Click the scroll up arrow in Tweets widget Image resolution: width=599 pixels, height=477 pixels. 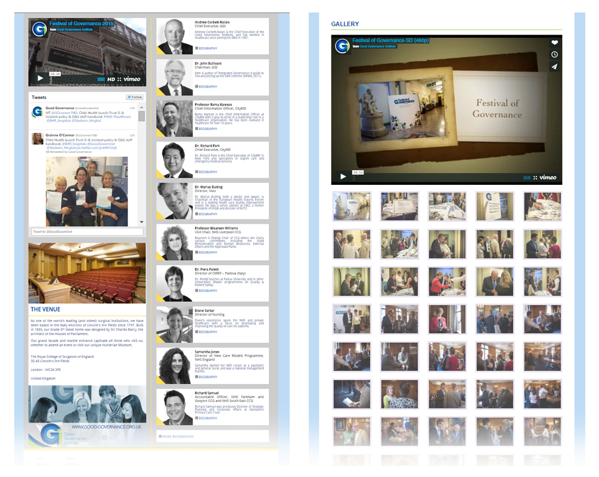coord(141,107)
